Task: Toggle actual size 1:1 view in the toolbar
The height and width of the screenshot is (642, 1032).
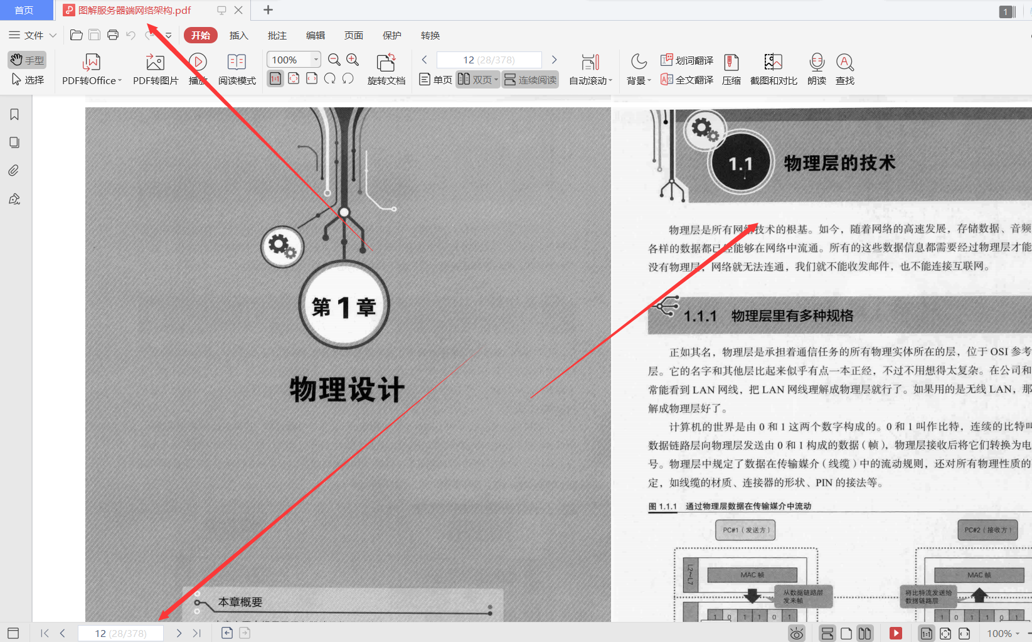Action: tap(275, 78)
